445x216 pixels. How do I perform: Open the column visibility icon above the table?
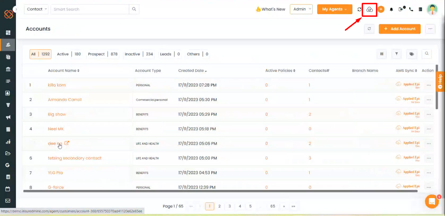(382, 54)
